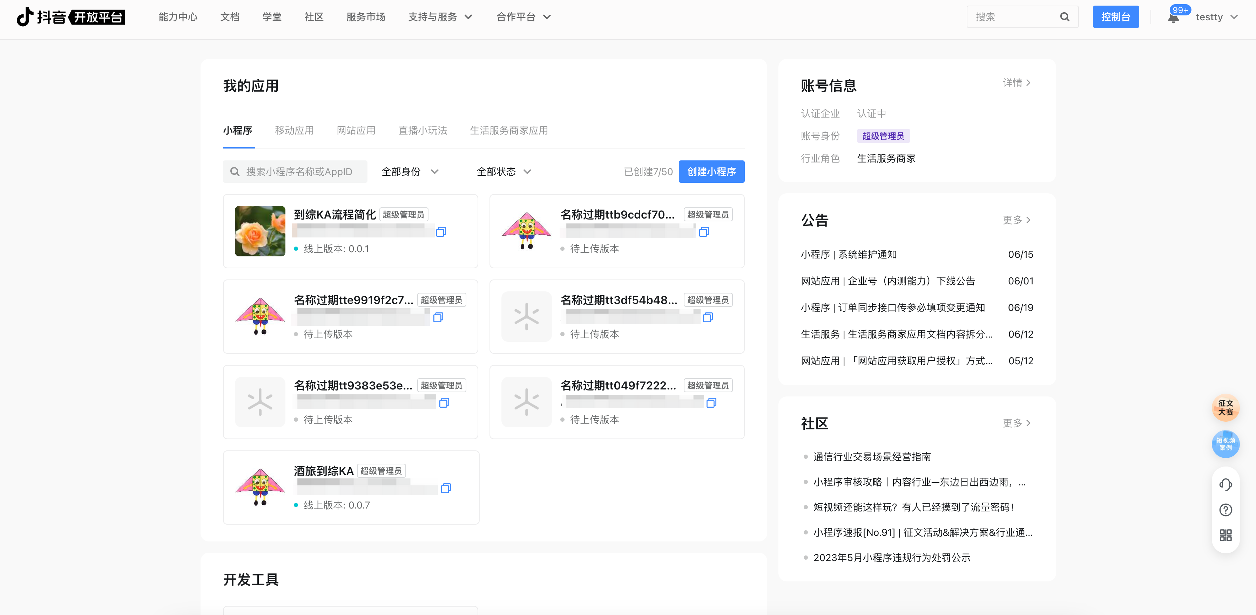The width and height of the screenshot is (1256, 615).
Task: Expand the 支持与服务 dropdown menu
Action: tap(440, 17)
